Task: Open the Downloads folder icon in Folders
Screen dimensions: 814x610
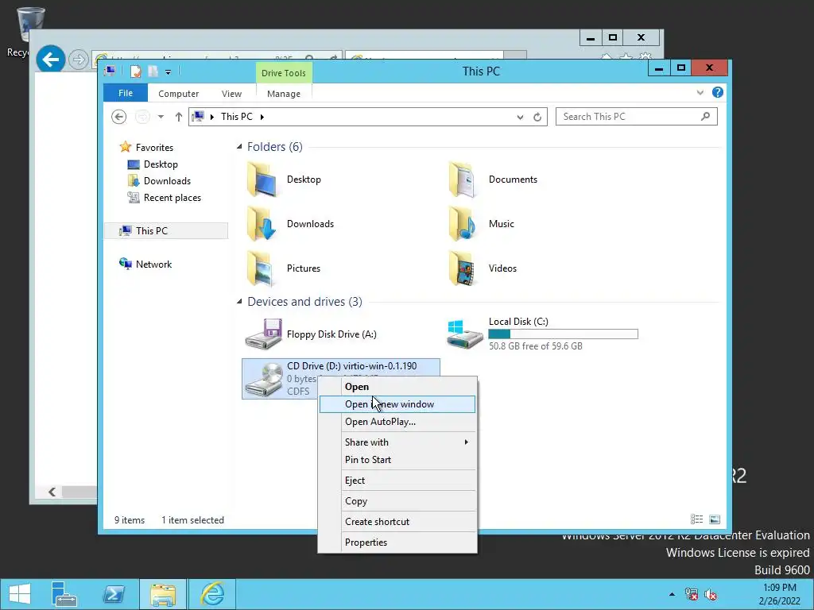Action: pos(262,223)
